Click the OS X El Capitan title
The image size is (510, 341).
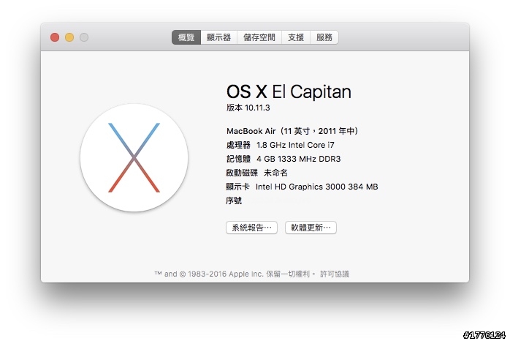[x=289, y=91]
